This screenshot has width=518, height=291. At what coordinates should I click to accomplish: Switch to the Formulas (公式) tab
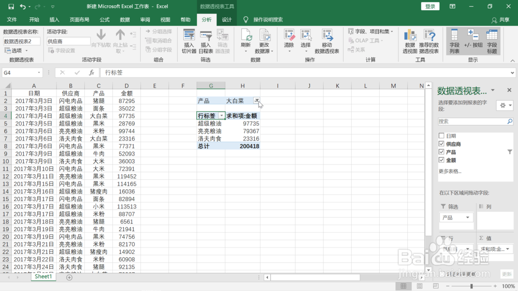[105, 20]
